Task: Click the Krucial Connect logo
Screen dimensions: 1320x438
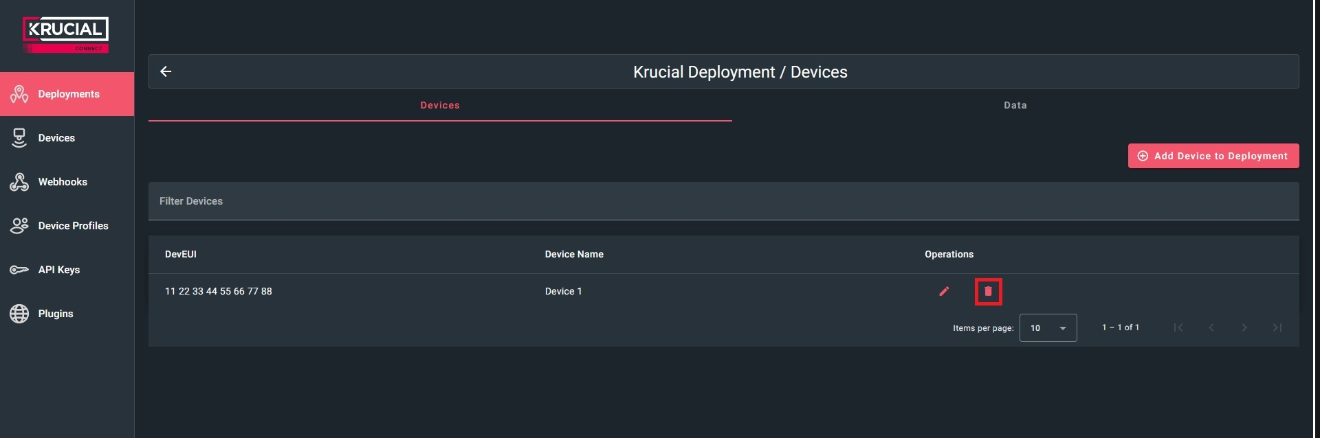Action: [x=66, y=35]
